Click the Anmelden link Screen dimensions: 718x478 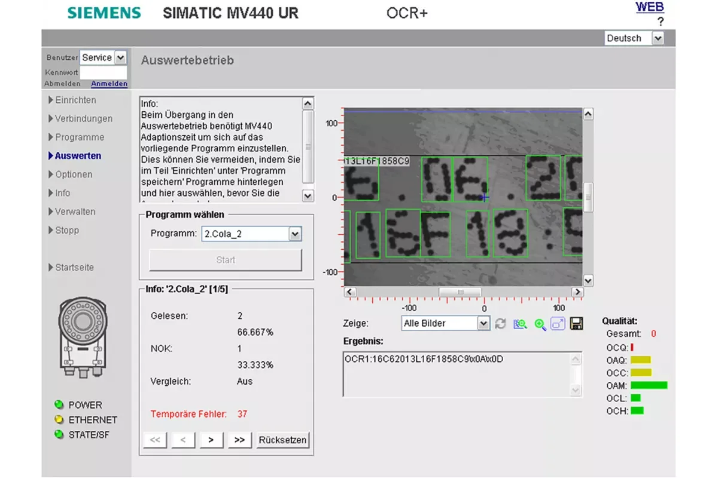tap(109, 84)
